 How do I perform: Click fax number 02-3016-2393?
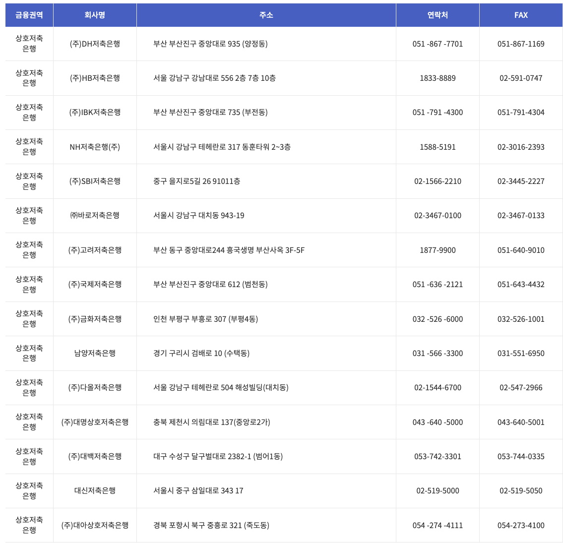521,147
